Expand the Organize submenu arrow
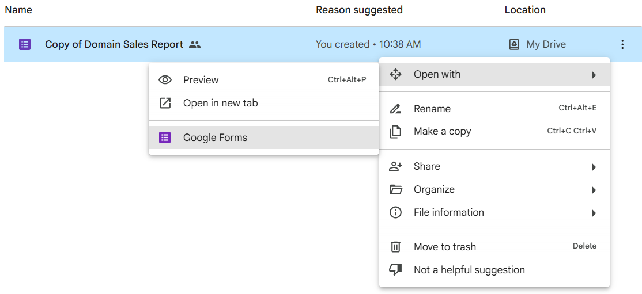Viewport: 642px width, 294px height. (x=594, y=190)
